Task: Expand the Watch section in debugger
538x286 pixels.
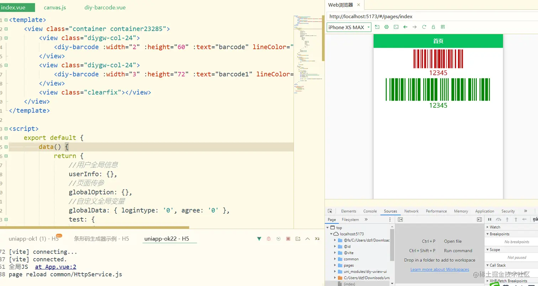Action: tap(495, 227)
